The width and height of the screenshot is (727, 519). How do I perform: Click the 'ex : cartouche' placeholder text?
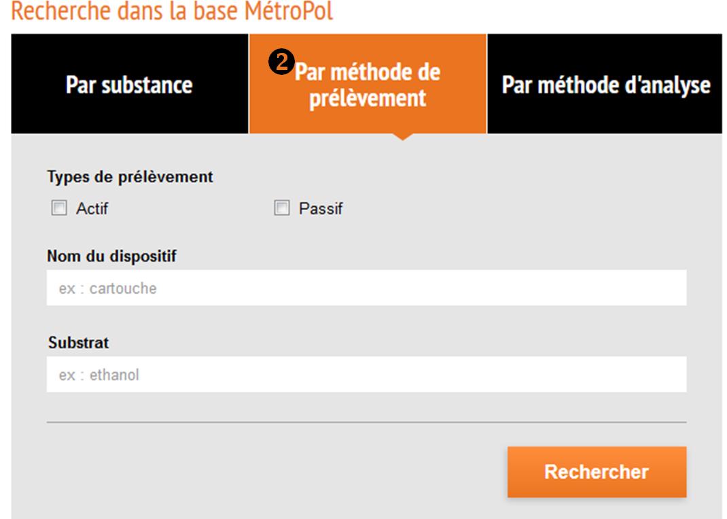pyautogui.click(x=107, y=288)
